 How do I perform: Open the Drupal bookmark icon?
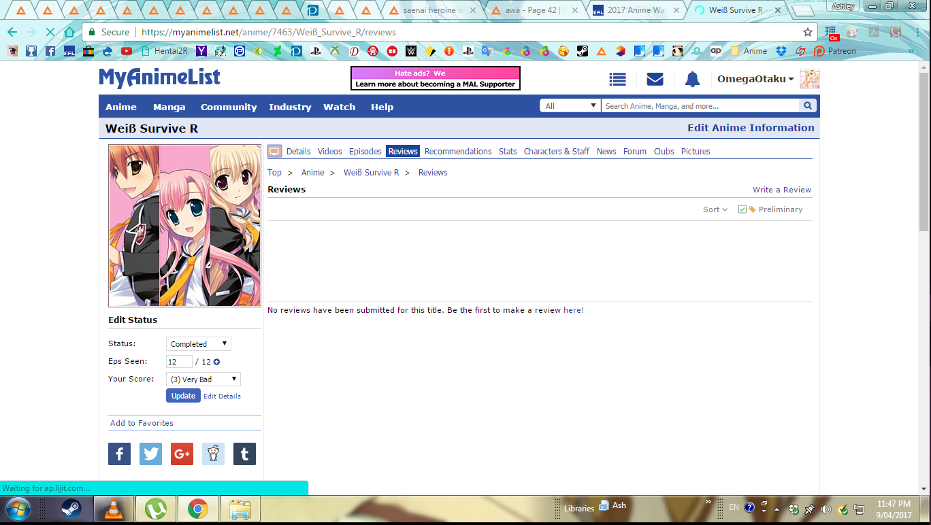tap(108, 51)
